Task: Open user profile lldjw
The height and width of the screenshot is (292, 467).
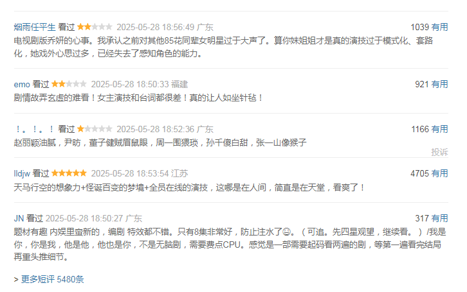Action: pos(22,173)
